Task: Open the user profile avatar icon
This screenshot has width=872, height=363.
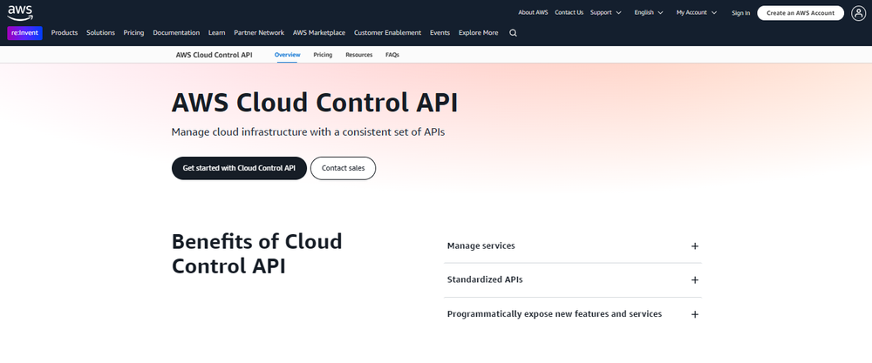Action: pos(859,13)
